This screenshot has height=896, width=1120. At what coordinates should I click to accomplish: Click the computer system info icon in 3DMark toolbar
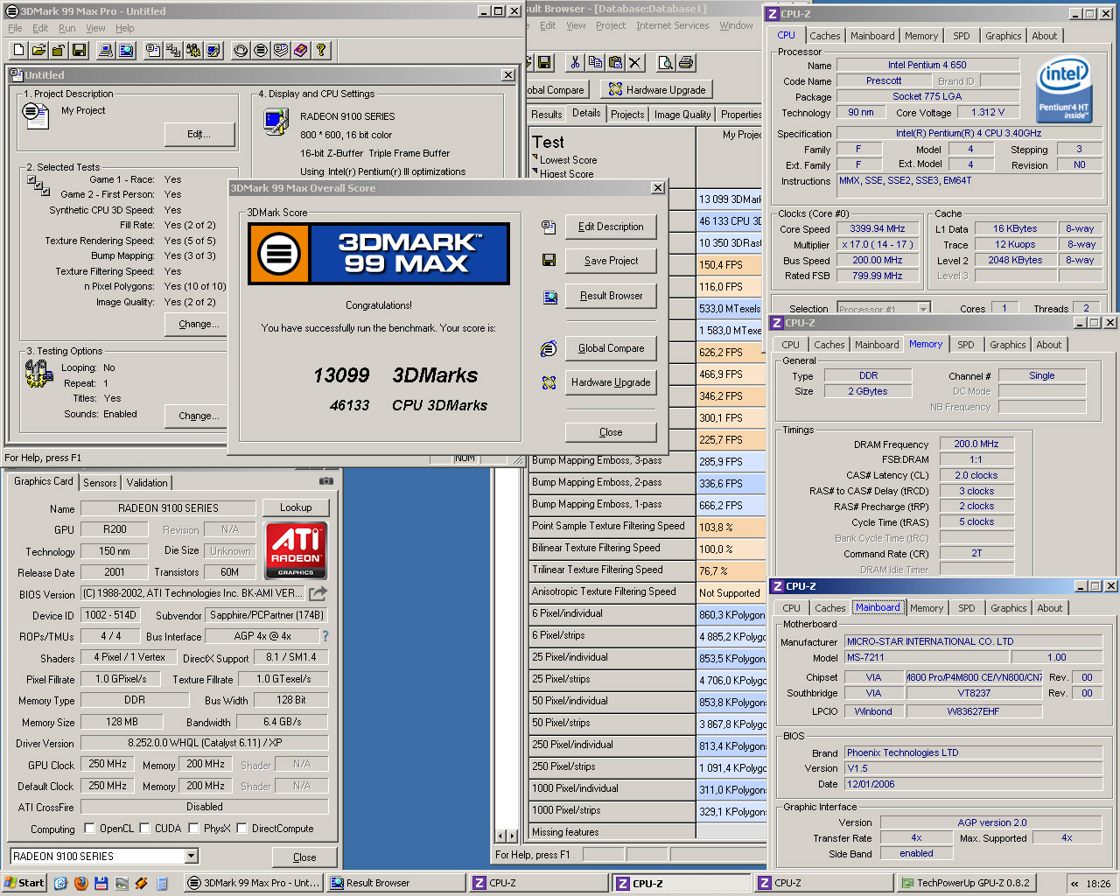coord(106,51)
